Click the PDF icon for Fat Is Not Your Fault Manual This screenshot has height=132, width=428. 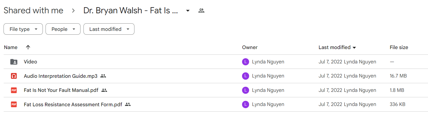(x=14, y=90)
